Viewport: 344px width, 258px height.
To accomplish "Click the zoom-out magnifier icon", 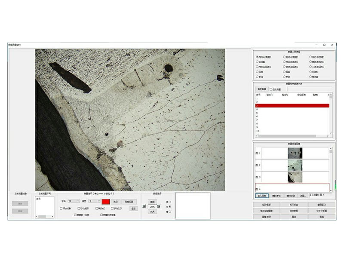I will click(x=144, y=207).
